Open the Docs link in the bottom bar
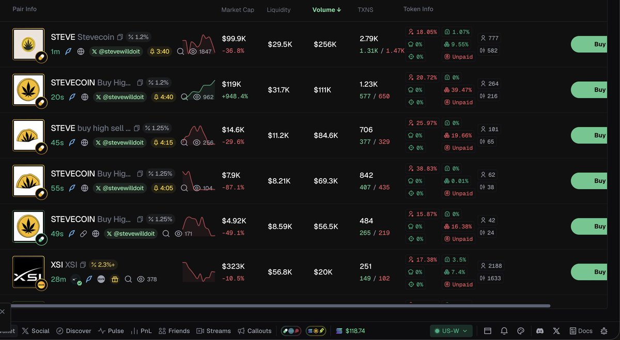620x340 pixels. (581, 331)
